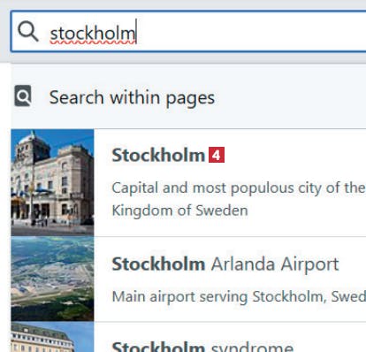Image resolution: width=366 pixels, height=352 pixels.
Task: Click the Main airport serving Stockholm description
Action: (239, 296)
